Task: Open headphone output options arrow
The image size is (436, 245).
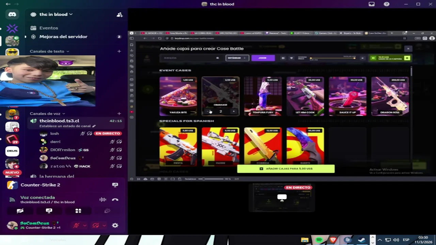Action: (x=104, y=225)
